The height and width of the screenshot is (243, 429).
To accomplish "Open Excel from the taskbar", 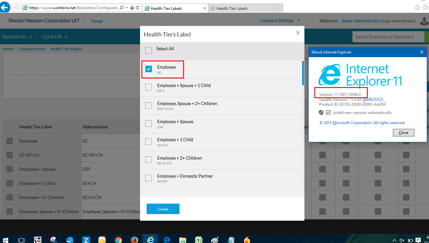I will [198, 240].
